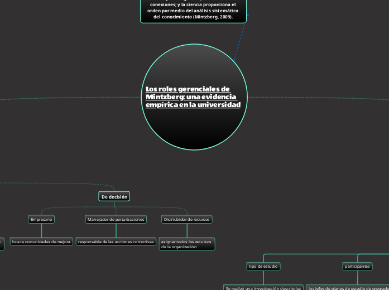Screen dimensions: 389x290
Task: Click the connector line below 'participantes'
Action: pos(357,278)
